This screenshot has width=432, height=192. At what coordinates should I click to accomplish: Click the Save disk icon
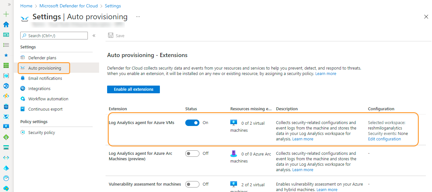point(111,35)
